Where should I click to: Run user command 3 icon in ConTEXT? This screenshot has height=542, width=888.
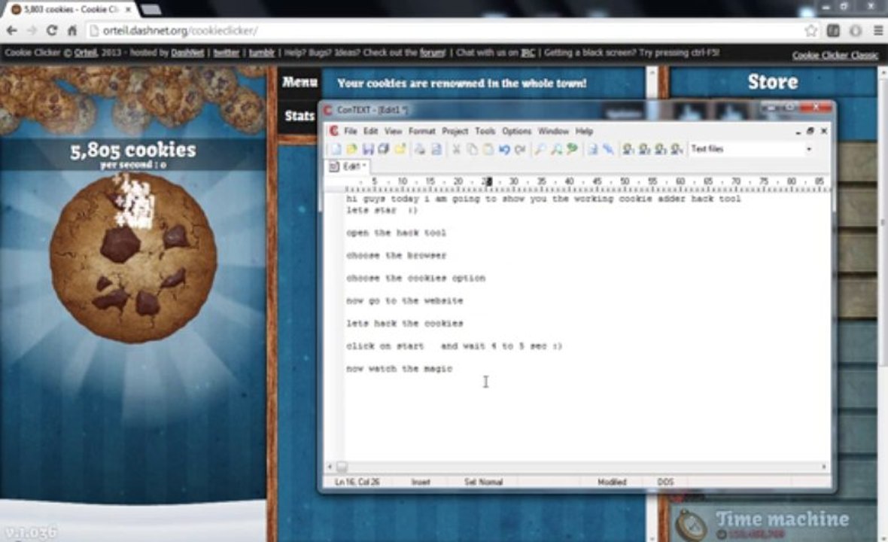point(660,149)
